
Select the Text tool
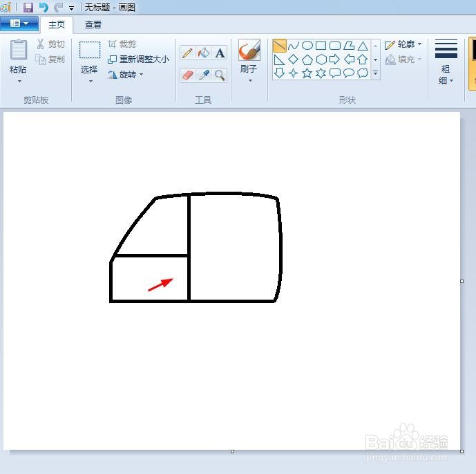[x=220, y=53]
